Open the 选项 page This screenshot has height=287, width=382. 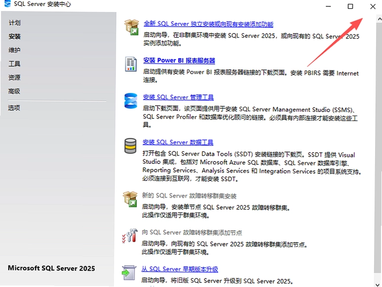(14, 108)
